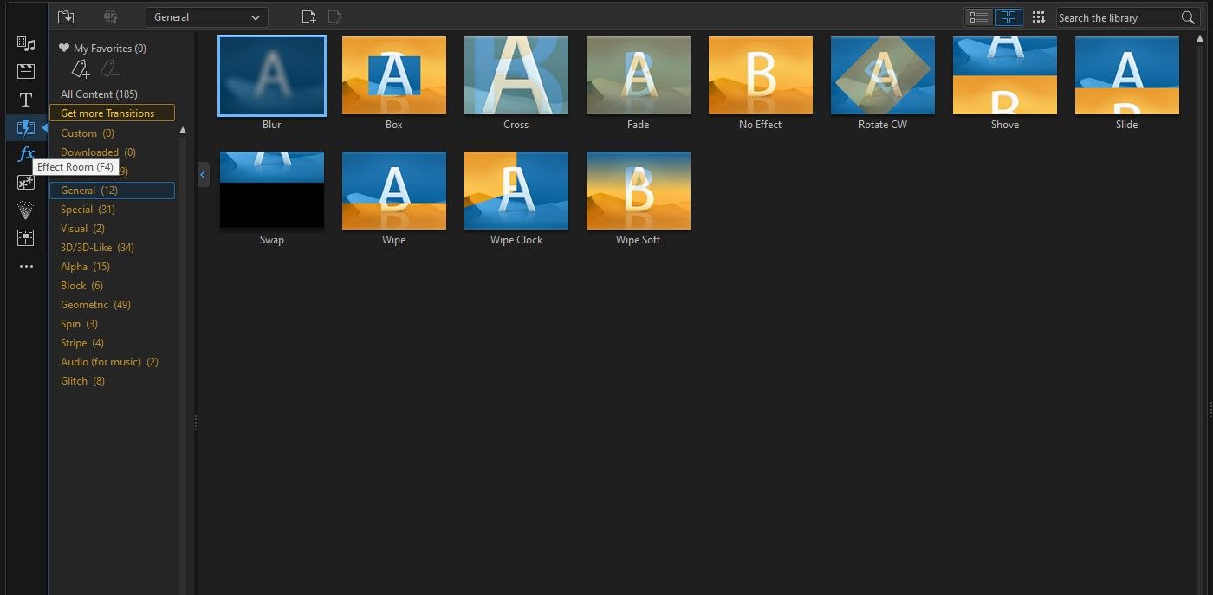Image resolution: width=1213 pixels, height=595 pixels.
Task: Open the Effect Room fx icon
Action: click(x=26, y=154)
